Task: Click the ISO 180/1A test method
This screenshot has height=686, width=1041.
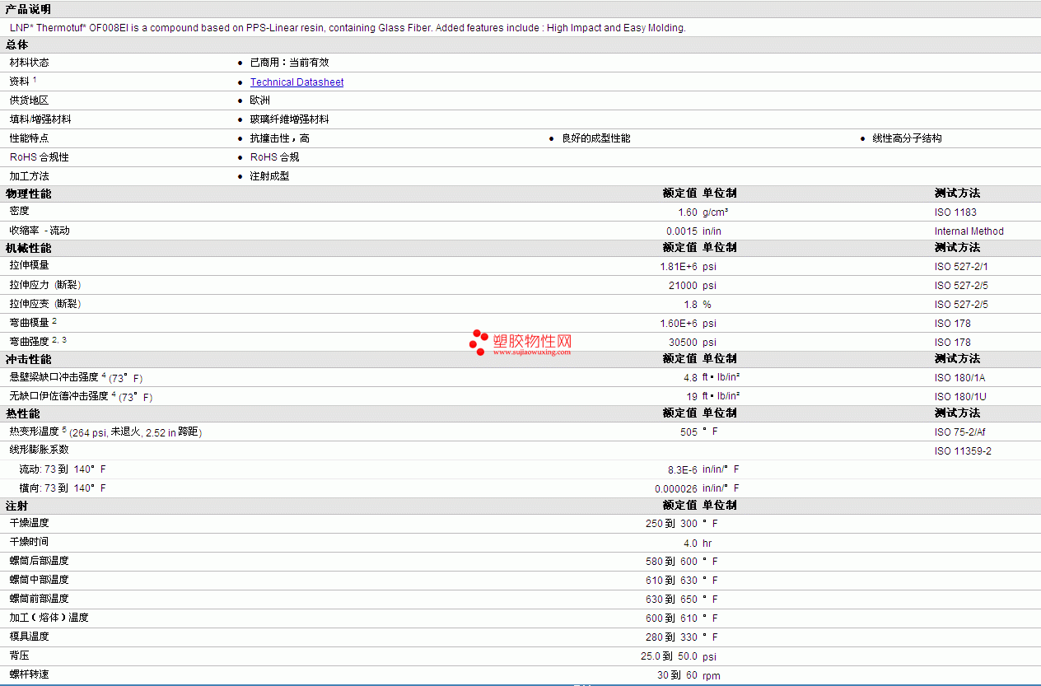Action: (x=960, y=378)
